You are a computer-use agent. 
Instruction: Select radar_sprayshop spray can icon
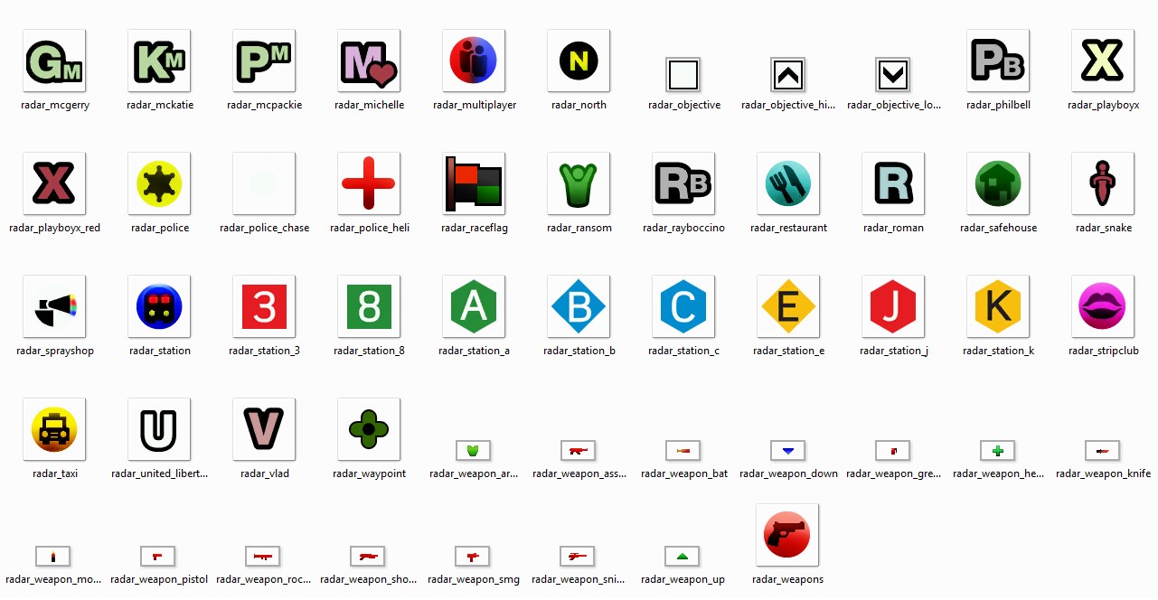pyautogui.click(x=54, y=306)
